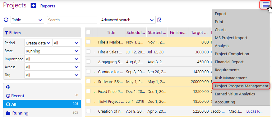
Task: Open State Running dropdown
Action: click(x=52, y=51)
